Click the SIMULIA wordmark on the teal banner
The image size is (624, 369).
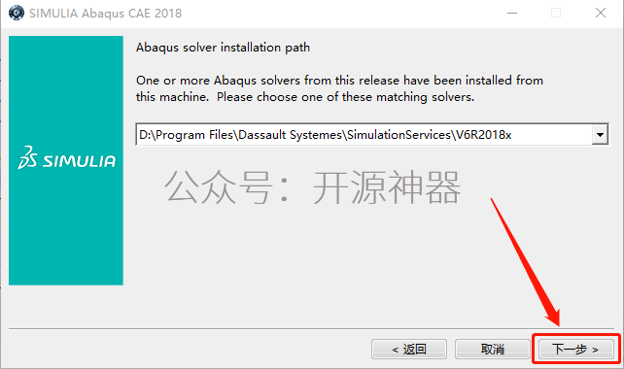click(x=79, y=161)
